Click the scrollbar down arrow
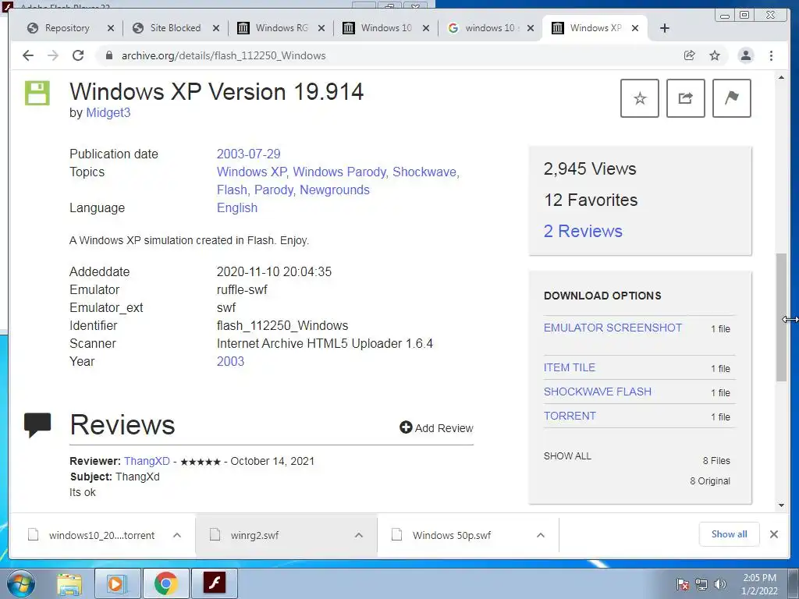The height and width of the screenshot is (599, 799). [x=781, y=505]
